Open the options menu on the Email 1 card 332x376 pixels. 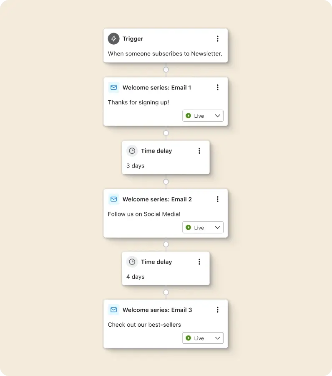(x=217, y=87)
